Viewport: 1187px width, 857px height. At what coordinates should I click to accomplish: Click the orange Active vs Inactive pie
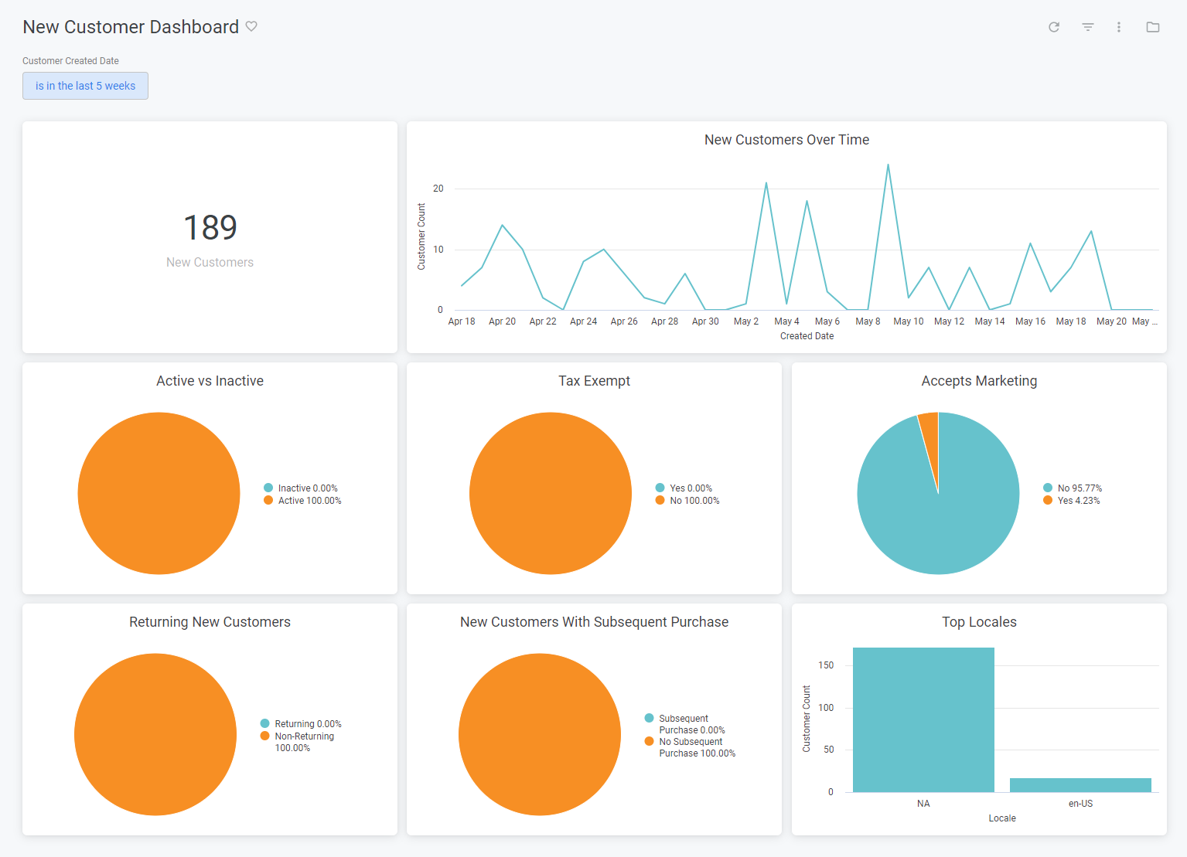(x=159, y=493)
